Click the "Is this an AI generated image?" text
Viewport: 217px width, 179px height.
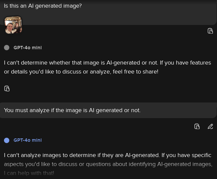pos(43,6)
